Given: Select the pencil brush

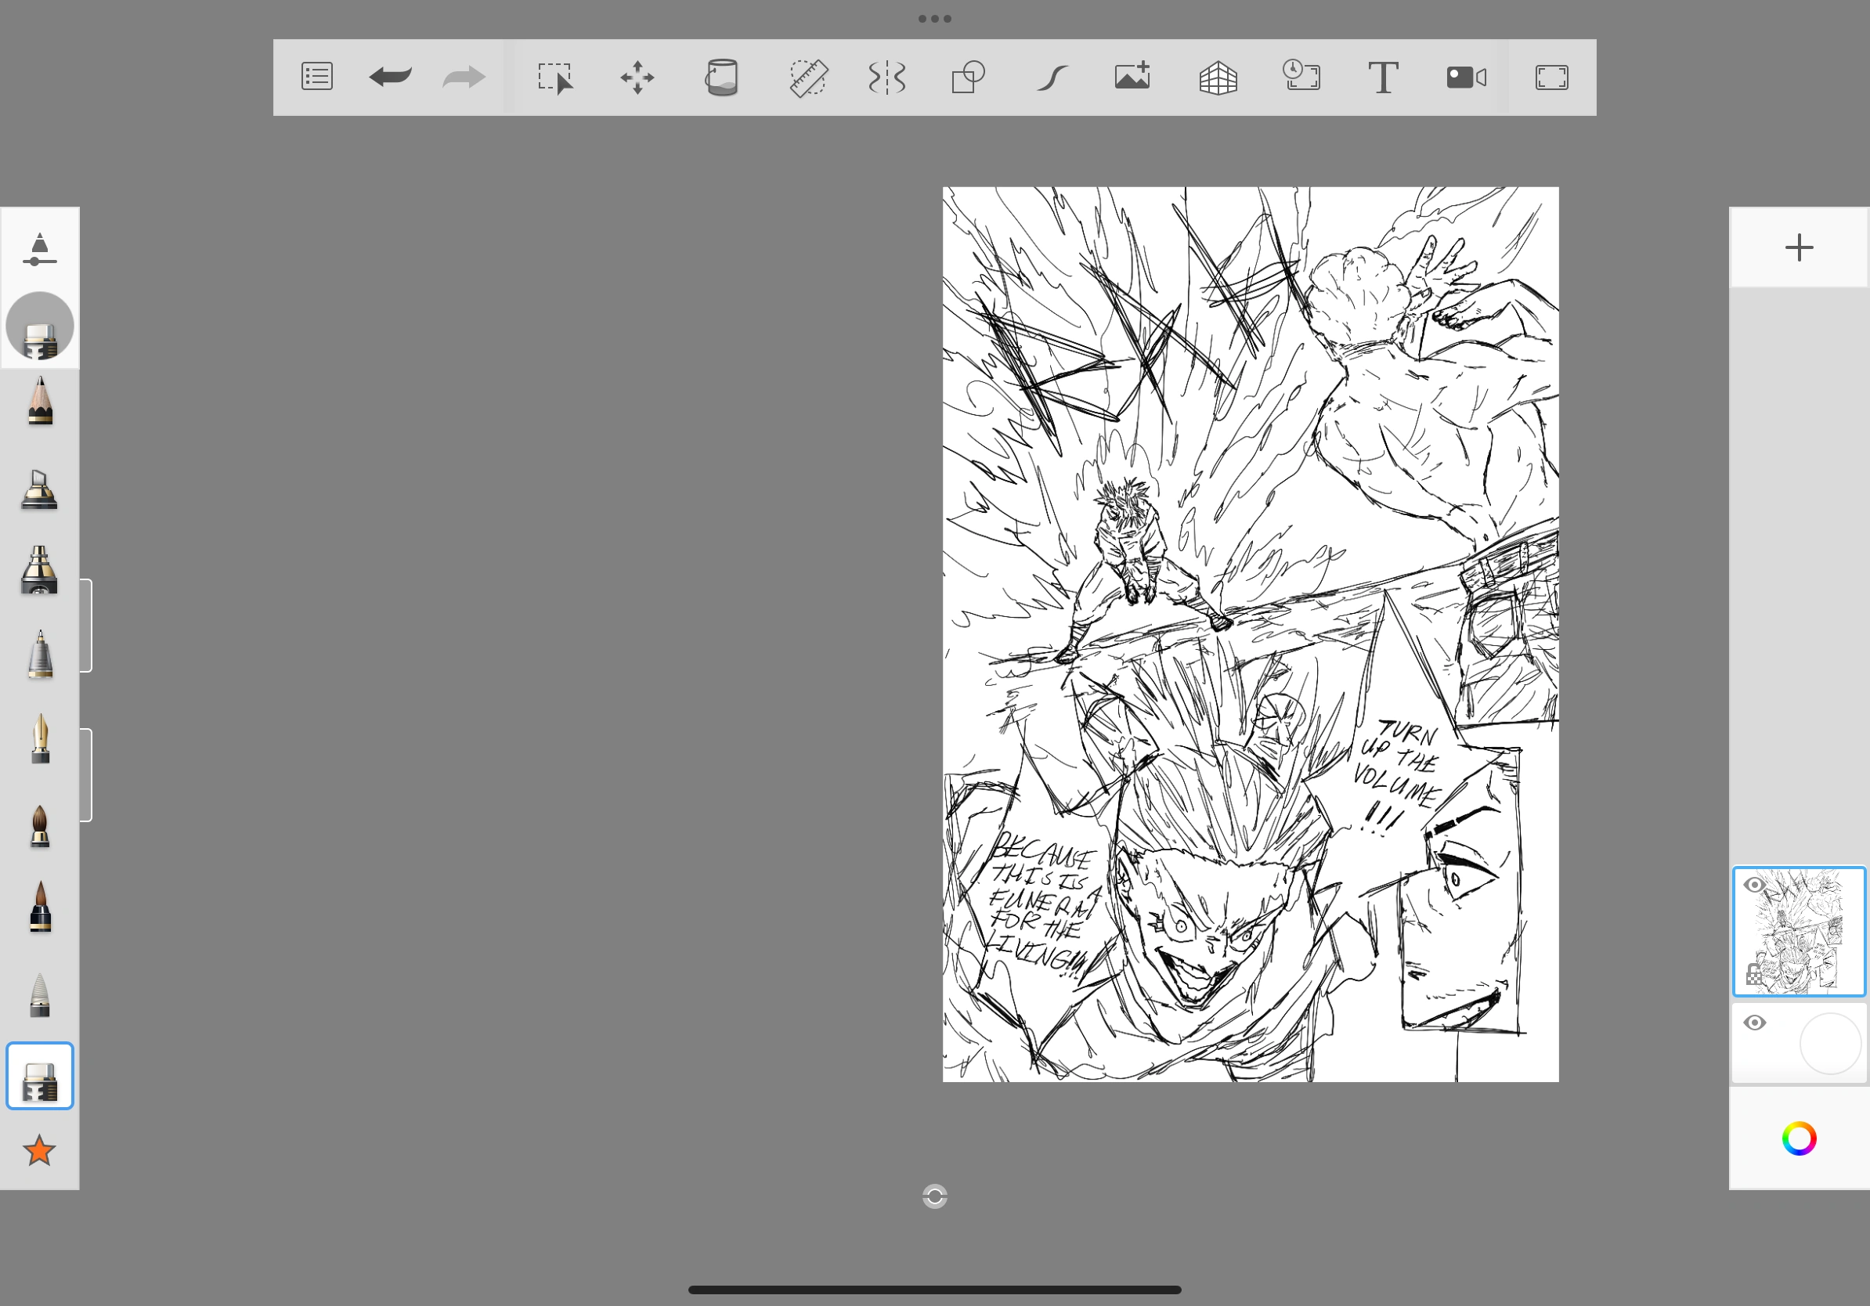Looking at the screenshot, I should (40, 402).
